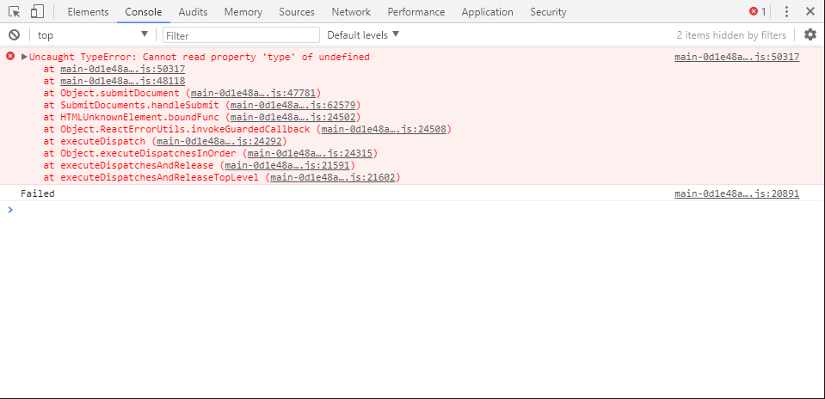Open the Default levels dropdown
Viewport: 825px width, 399px height.
pyautogui.click(x=363, y=35)
